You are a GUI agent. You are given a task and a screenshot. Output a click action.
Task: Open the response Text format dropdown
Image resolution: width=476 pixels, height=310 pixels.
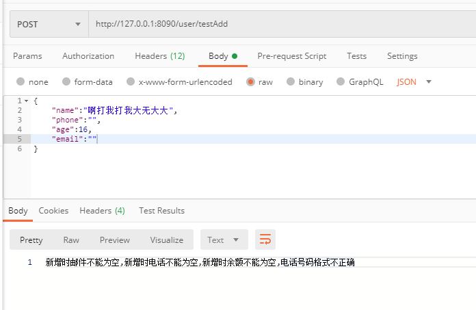pyautogui.click(x=224, y=240)
